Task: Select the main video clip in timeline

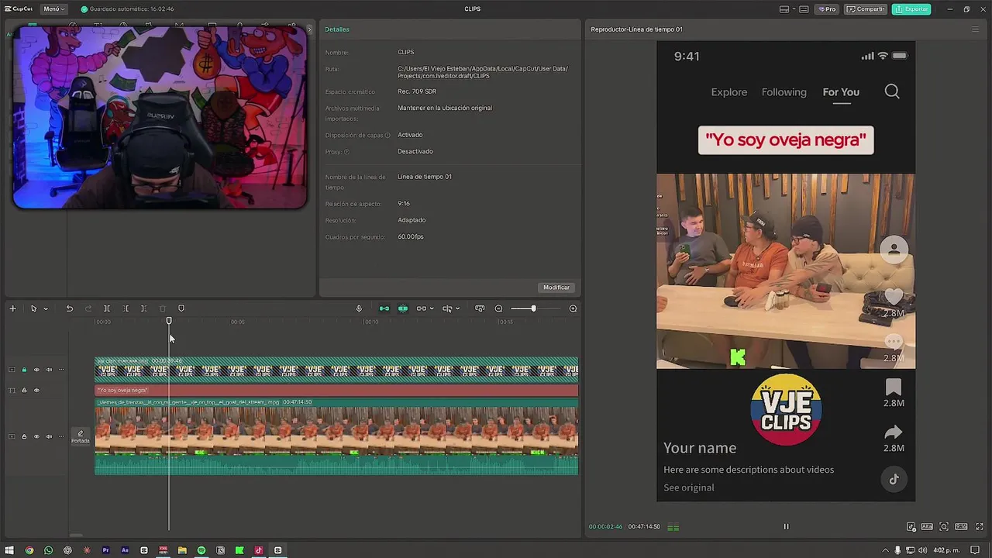Action: coord(336,436)
